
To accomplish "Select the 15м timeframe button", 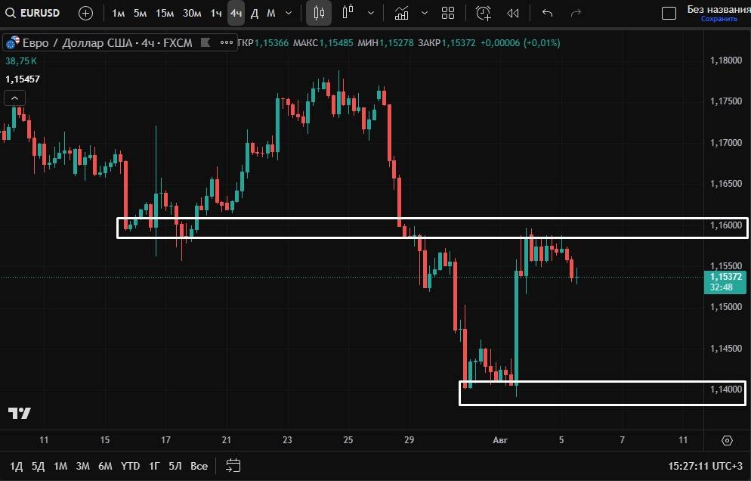I will [165, 13].
